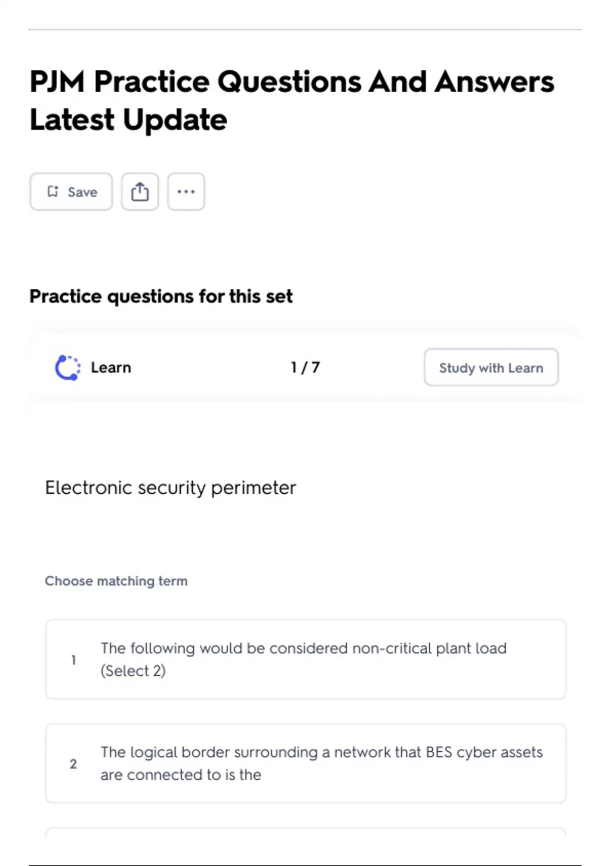
Task: Click the PJM Practice Questions title
Action: click(291, 82)
